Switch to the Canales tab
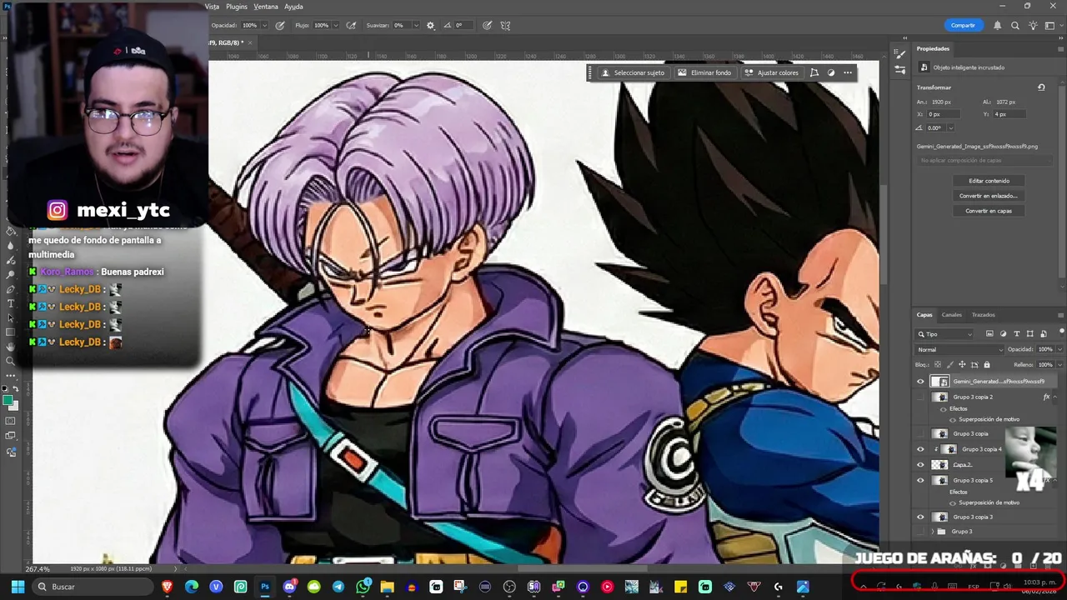Viewport: 1067px width, 600px height. tap(951, 315)
